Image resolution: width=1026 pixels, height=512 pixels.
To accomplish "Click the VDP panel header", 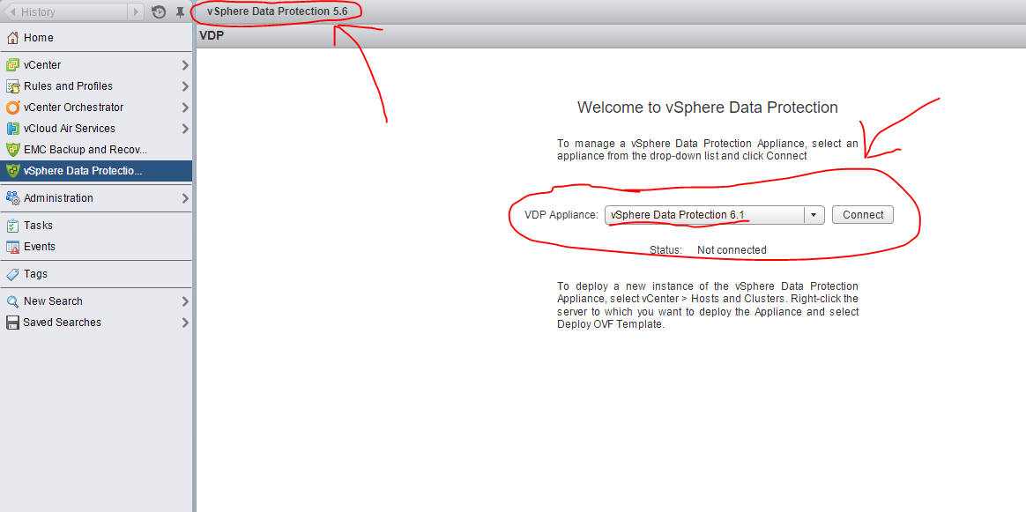I will pyautogui.click(x=611, y=37).
